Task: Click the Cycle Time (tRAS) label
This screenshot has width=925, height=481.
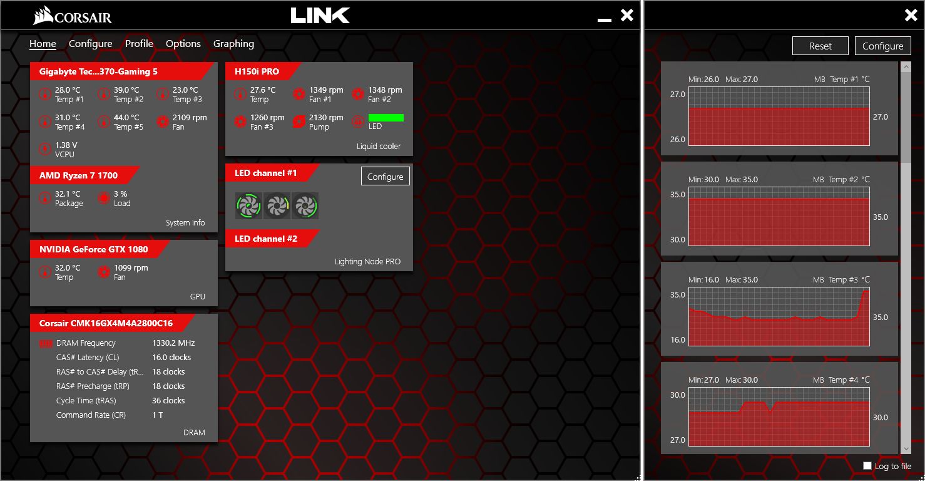Action: pos(86,401)
